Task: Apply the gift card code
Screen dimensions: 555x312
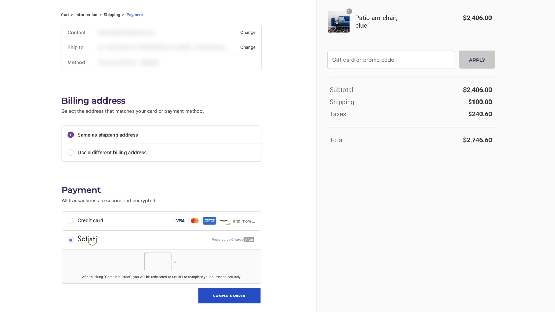Action: 477,60
